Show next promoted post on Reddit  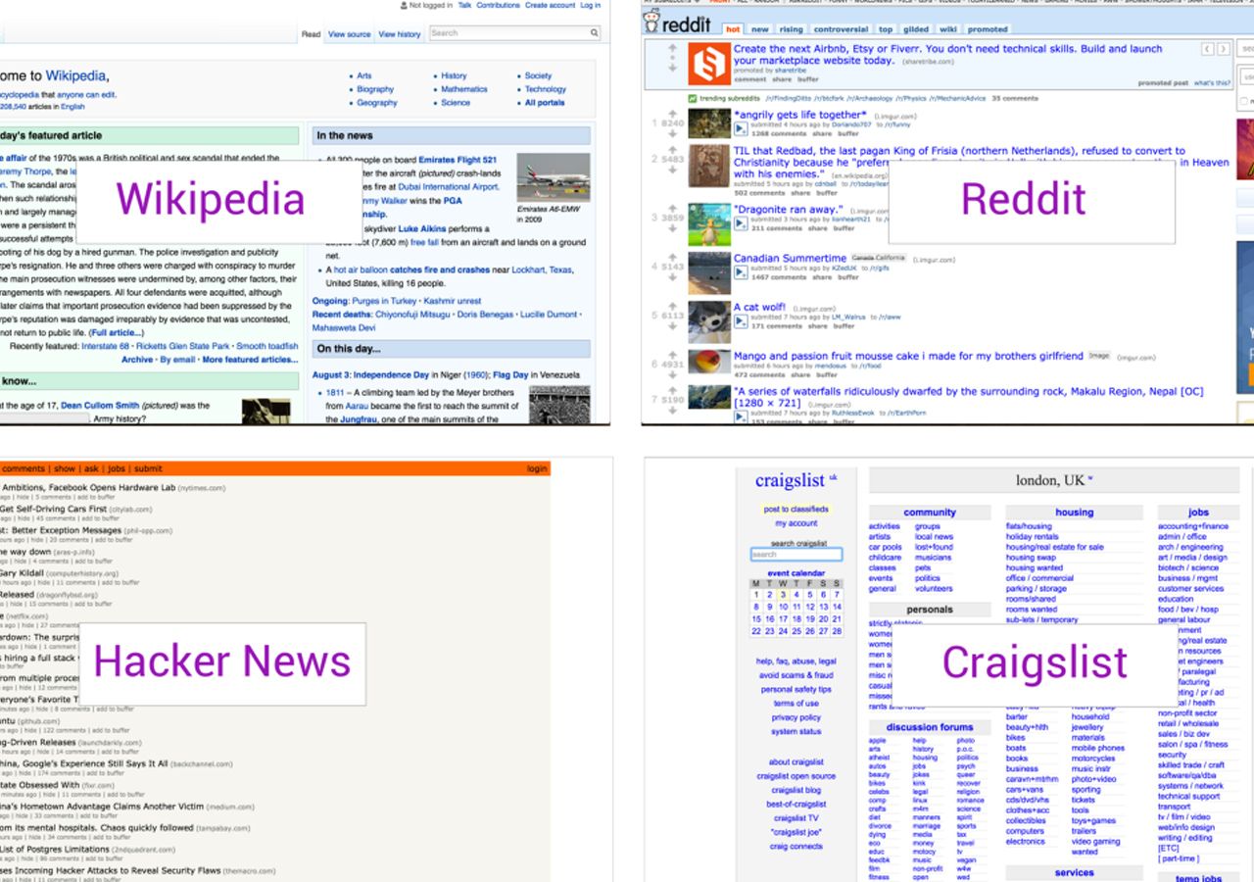click(1224, 49)
